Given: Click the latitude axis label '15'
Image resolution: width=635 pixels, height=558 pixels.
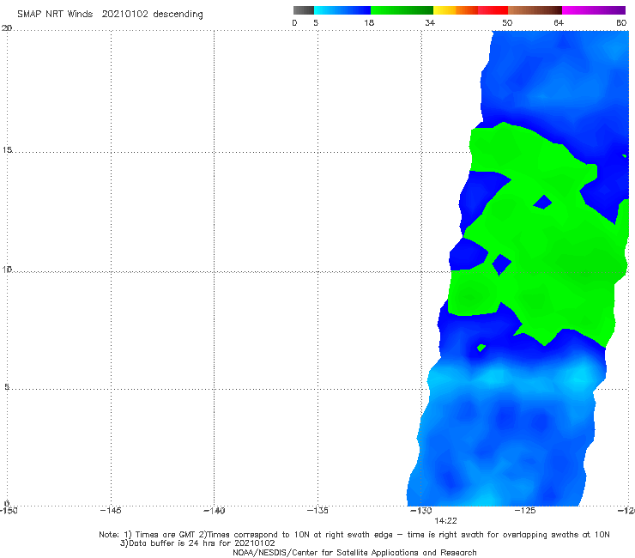Looking at the screenshot, I should (x=7, y=150).
